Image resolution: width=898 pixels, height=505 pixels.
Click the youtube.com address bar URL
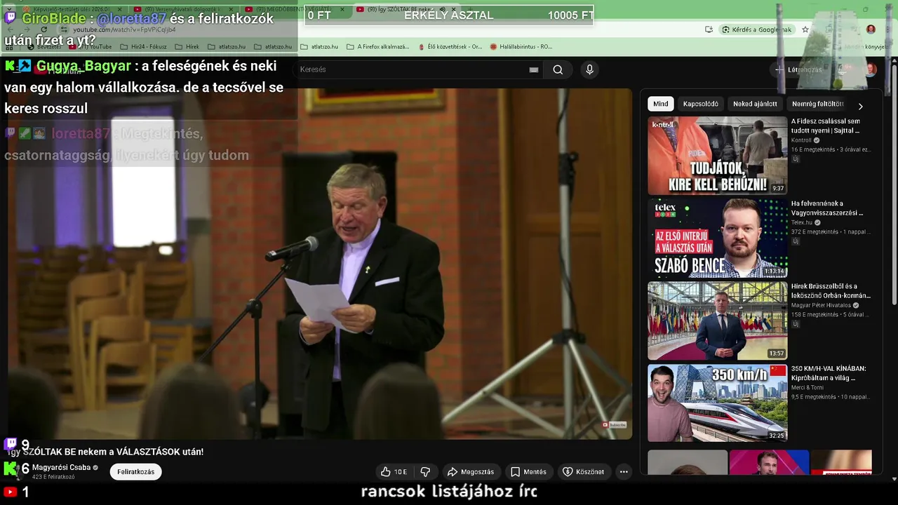coord(124,29)
